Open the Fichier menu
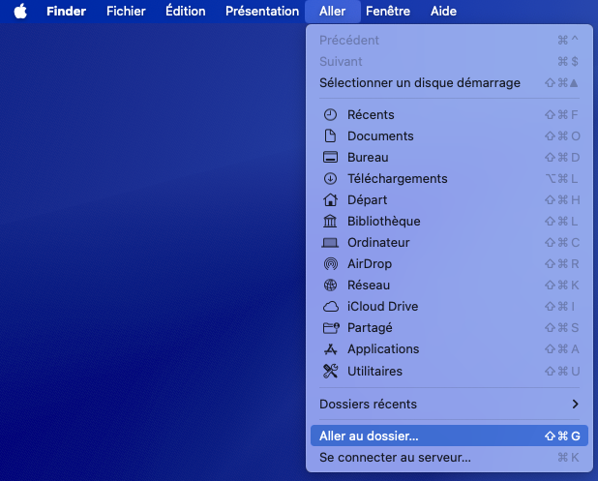Viewport: 598px width, 481px height. 126,12
